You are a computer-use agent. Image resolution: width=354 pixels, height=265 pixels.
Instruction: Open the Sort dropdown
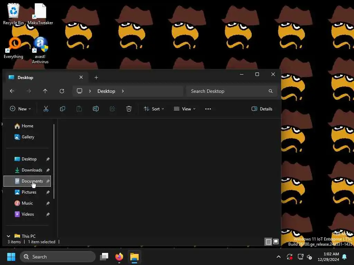pos(154,109)
